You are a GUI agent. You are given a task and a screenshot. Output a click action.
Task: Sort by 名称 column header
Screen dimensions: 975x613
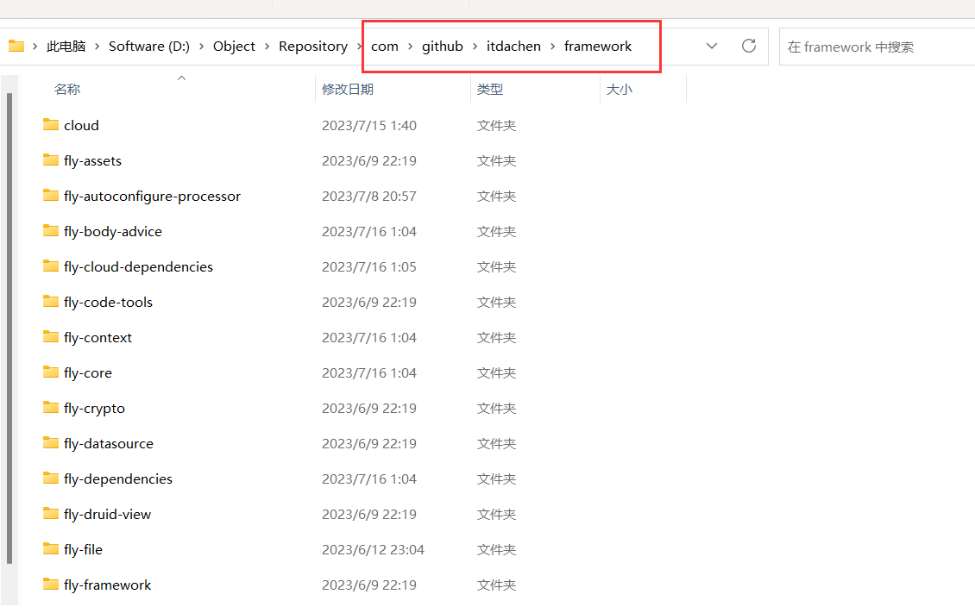point(67,90)
